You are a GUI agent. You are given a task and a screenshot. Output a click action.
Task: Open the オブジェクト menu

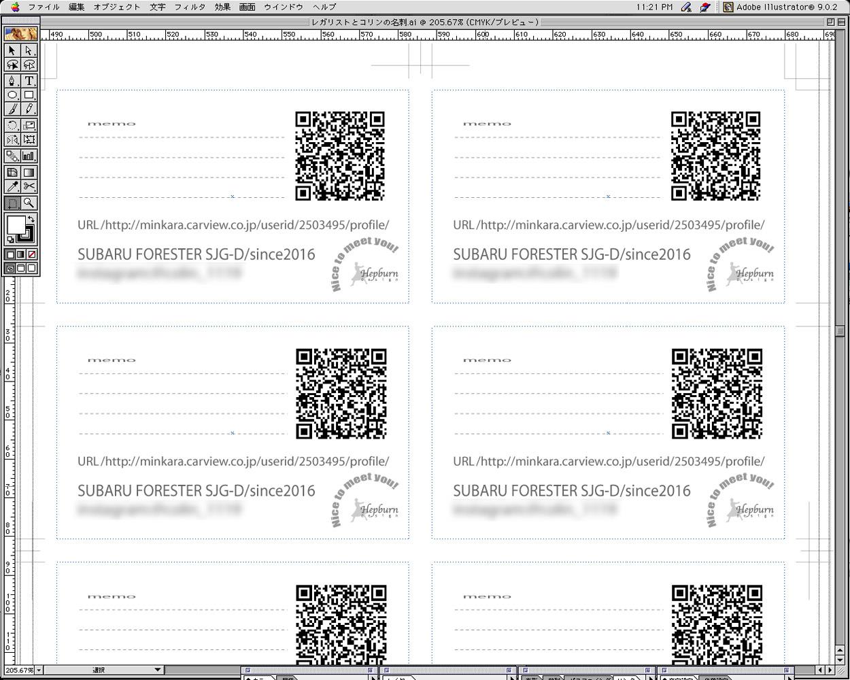pos(117,7)
